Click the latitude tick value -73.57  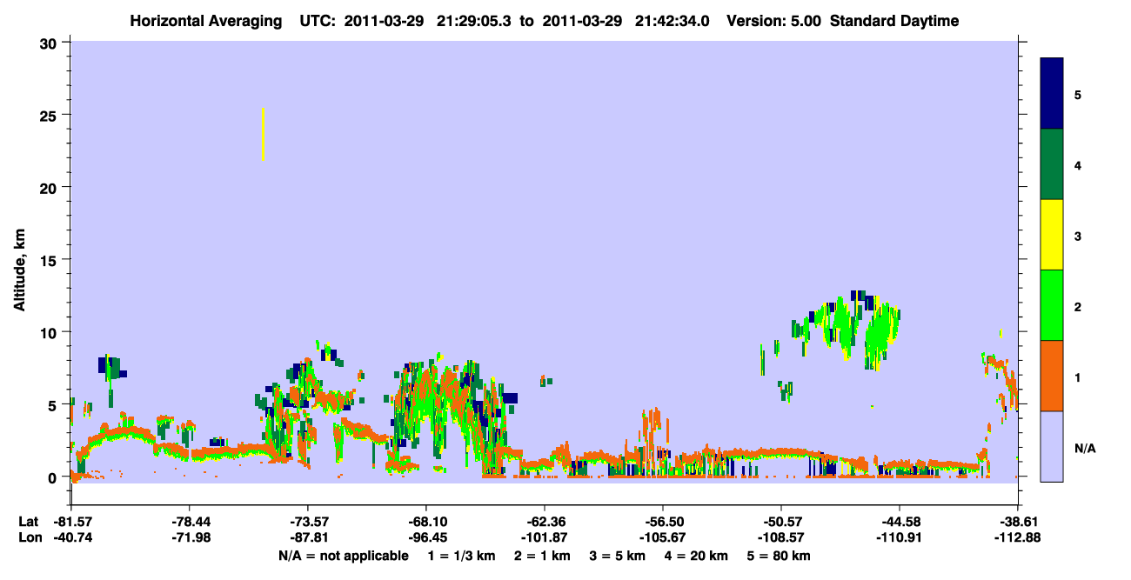click(x=307, y=522)
